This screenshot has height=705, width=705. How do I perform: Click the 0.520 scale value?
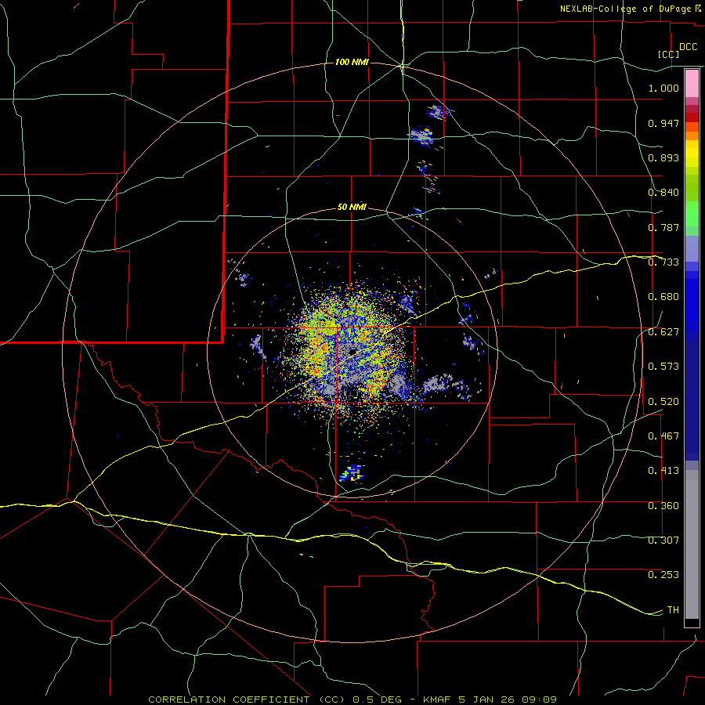click(x=663, y=402)
